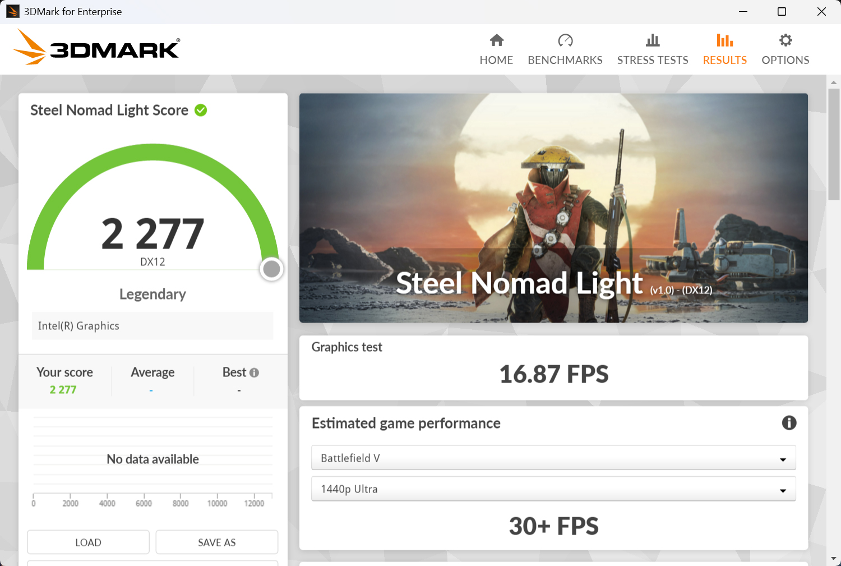
Task: Switch to the BENCHMARKS tab
Action: pos(565,60)
